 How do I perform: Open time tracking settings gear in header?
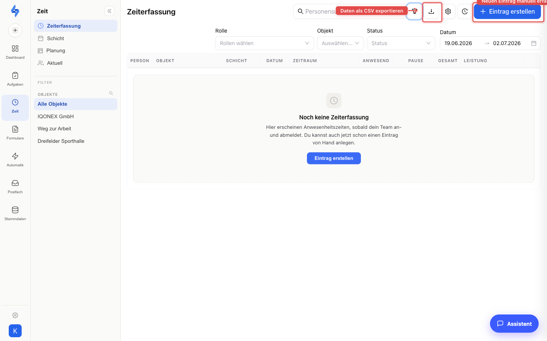pos(448,12)
